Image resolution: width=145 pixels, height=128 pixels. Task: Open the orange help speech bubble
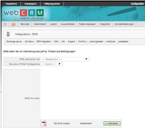click(13, 24)
